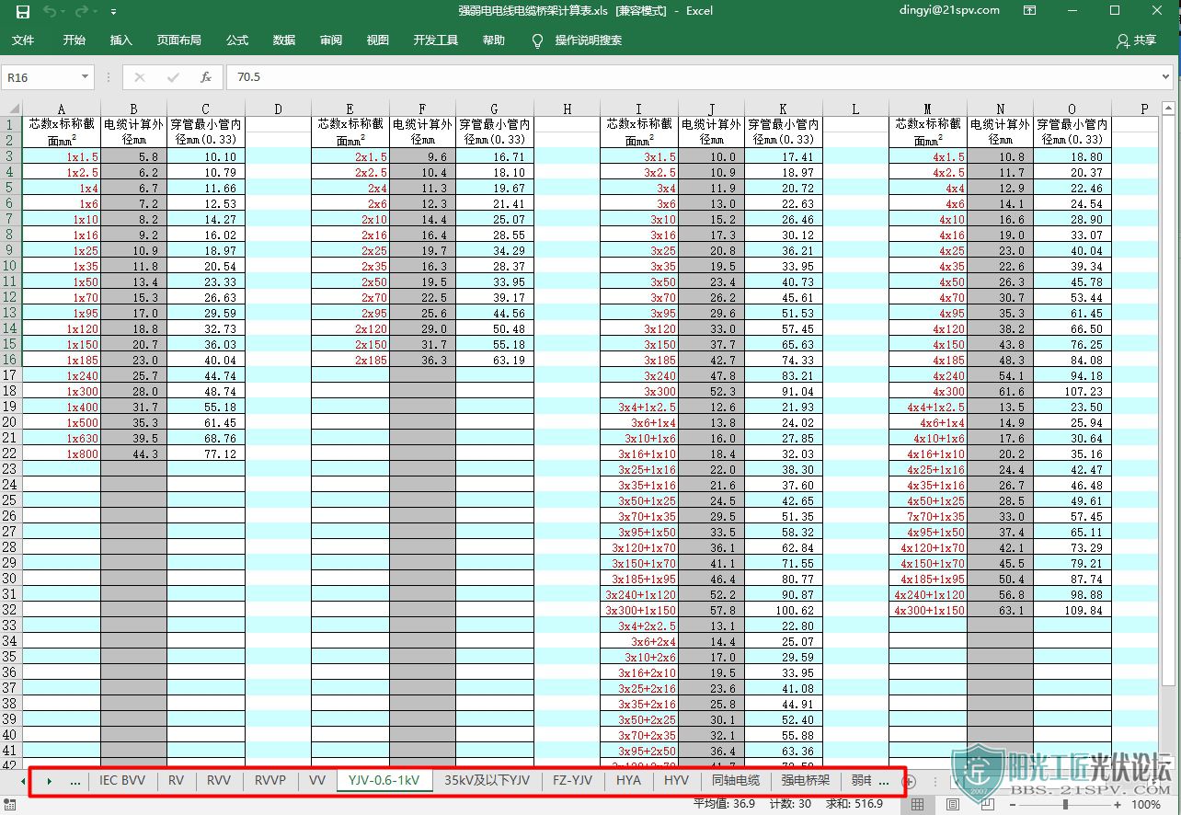Open the 数据 ribbon tab
This screenshot has height=815, width=1181.
pyautogui.click(x=284, y=40)
